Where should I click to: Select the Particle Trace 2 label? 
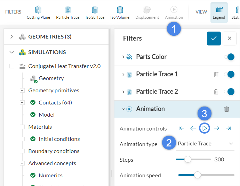(x=157, y=92)
